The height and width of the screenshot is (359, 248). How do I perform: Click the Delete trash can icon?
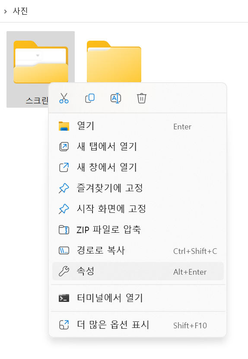click(142, 98)
